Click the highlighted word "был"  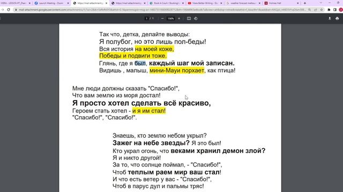click(140, 63)
